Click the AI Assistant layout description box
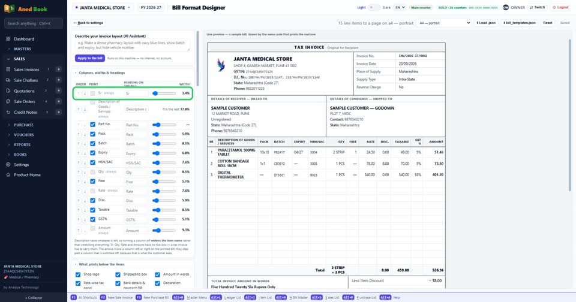This screenshot has width=576, height=302. pyautogui.click(x=133, y=45)
